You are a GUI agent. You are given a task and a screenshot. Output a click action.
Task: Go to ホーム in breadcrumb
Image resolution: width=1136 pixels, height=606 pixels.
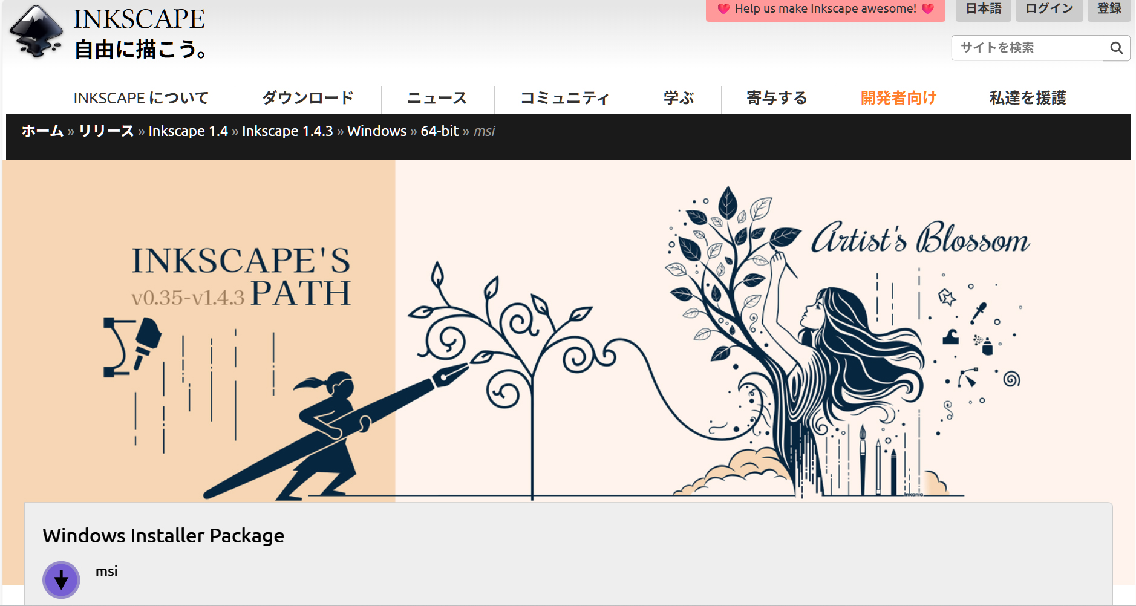(42, 131)
